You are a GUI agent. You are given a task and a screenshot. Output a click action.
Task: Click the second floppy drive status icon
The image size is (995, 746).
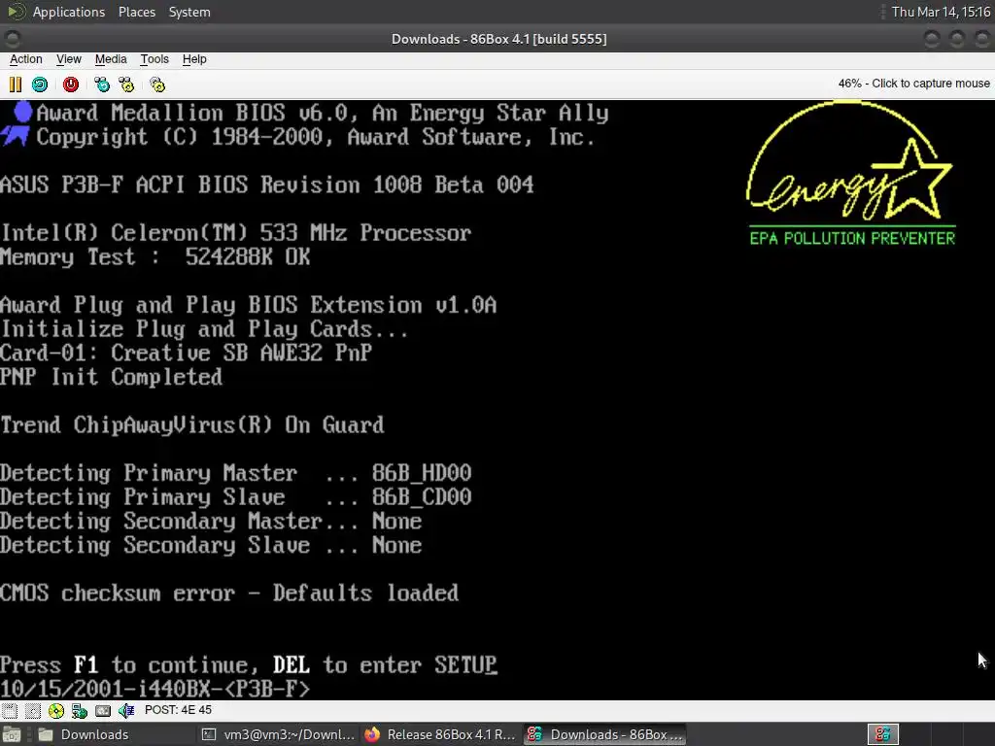33,710
